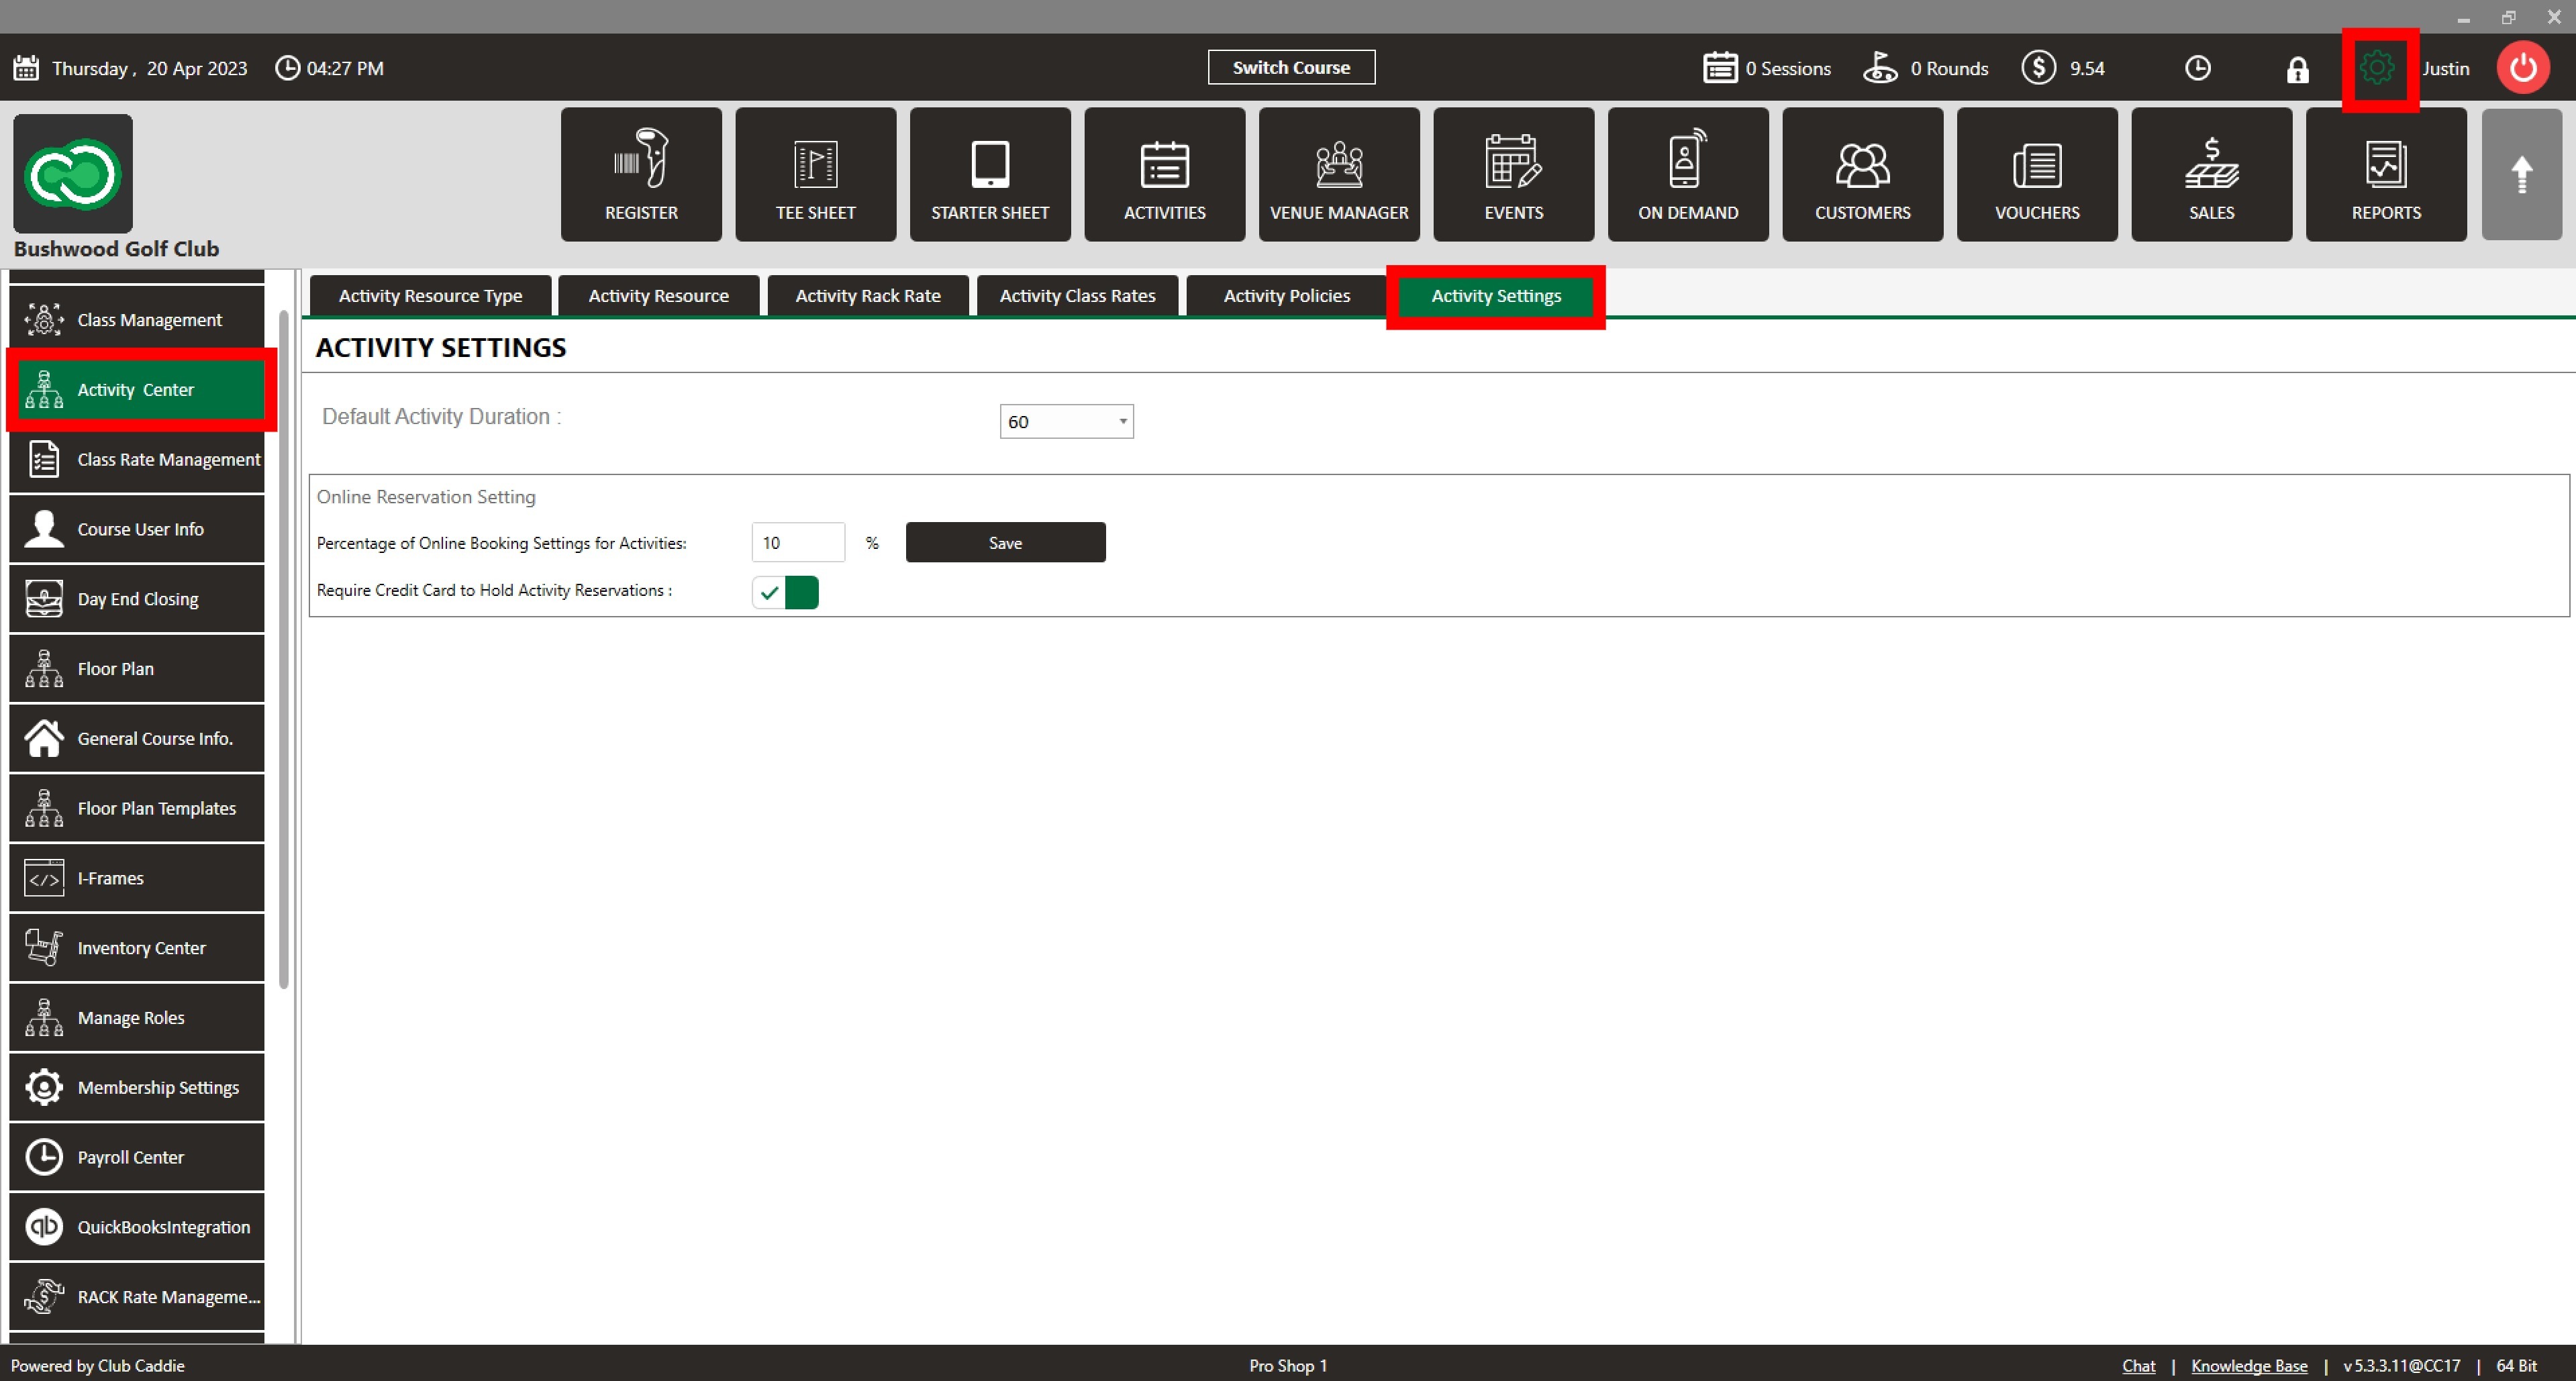Open the Chat link in footer
This screenshot has width=2576, height=1381.
point(2138,1366)
